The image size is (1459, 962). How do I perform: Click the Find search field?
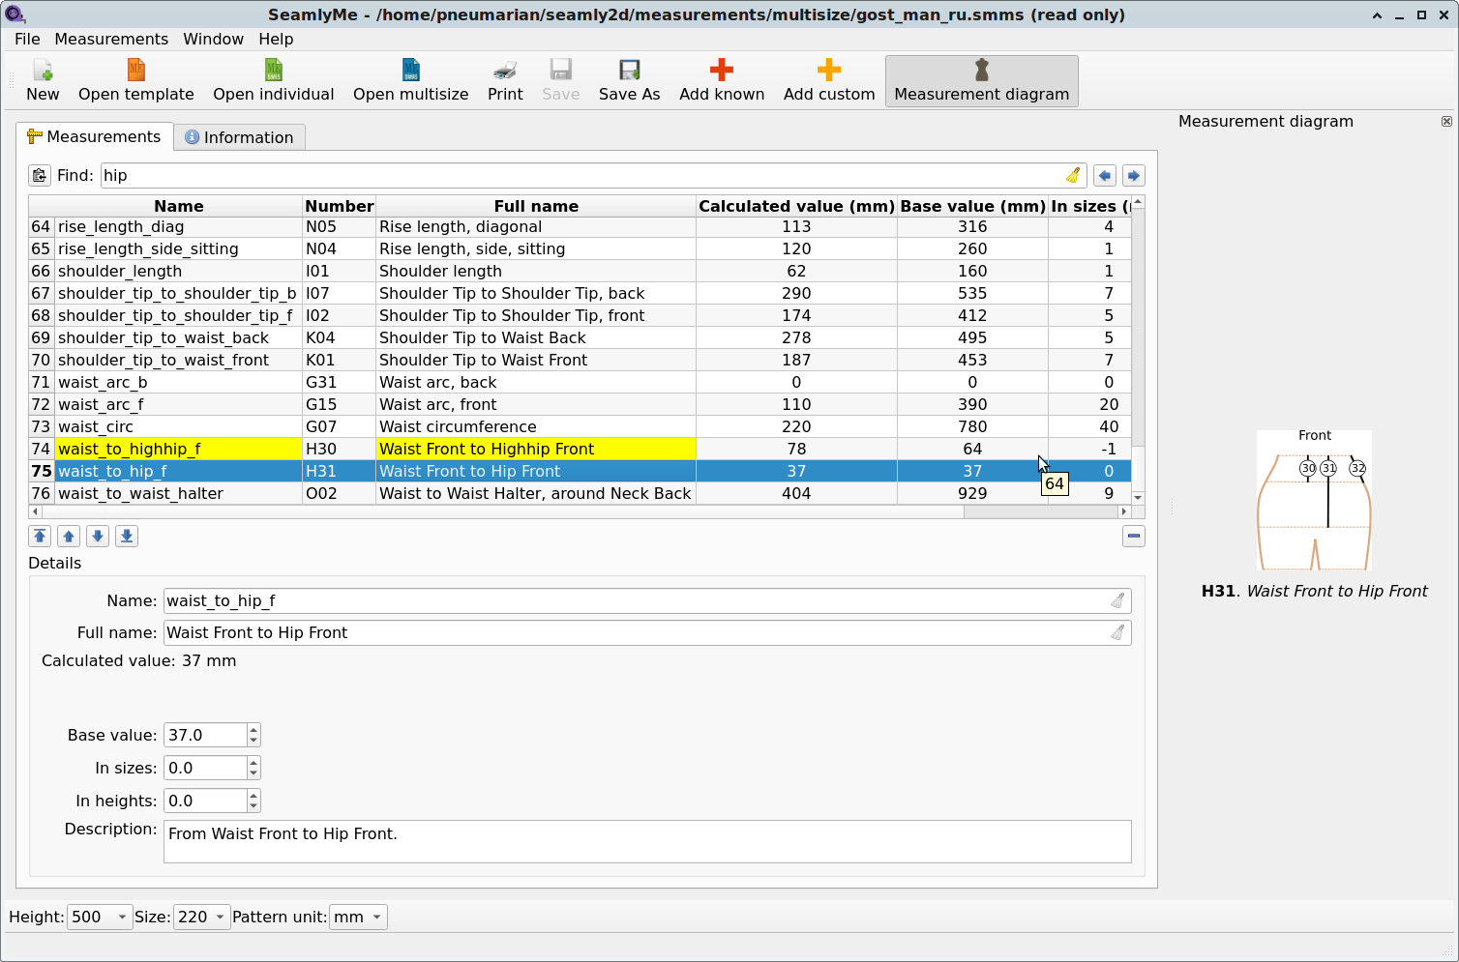pos(581,175)
